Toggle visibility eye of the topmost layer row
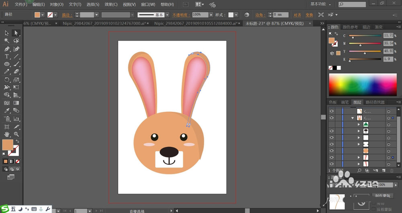Image resolution: width=402 pixels, height=213 pixels. coord(332,111)
